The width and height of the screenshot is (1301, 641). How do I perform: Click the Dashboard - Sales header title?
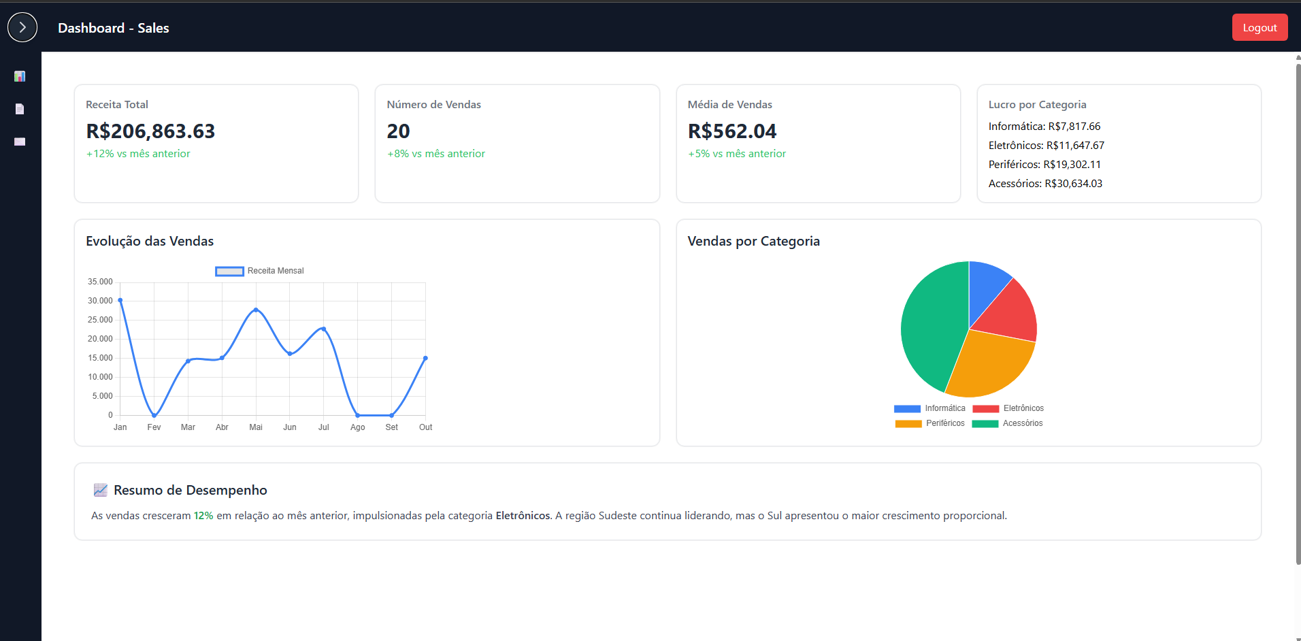114,28
